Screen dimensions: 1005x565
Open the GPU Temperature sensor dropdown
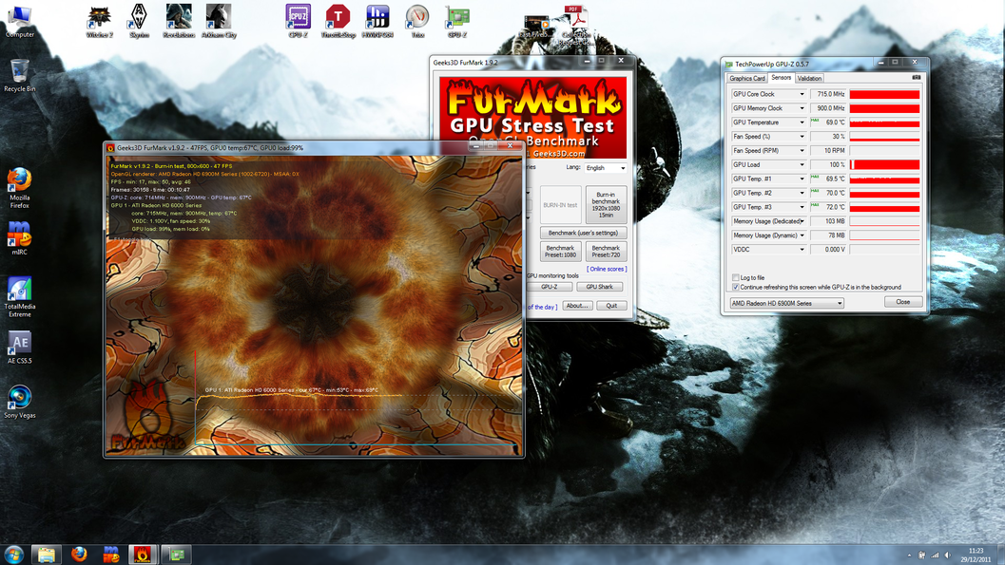(x=802, y=122)
